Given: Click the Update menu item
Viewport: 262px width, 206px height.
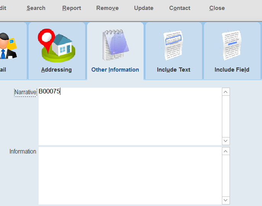Looking at the screenshot, I should click(x=144, y=8).
